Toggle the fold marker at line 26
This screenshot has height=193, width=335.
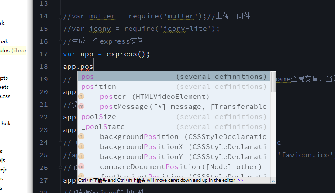60,168
